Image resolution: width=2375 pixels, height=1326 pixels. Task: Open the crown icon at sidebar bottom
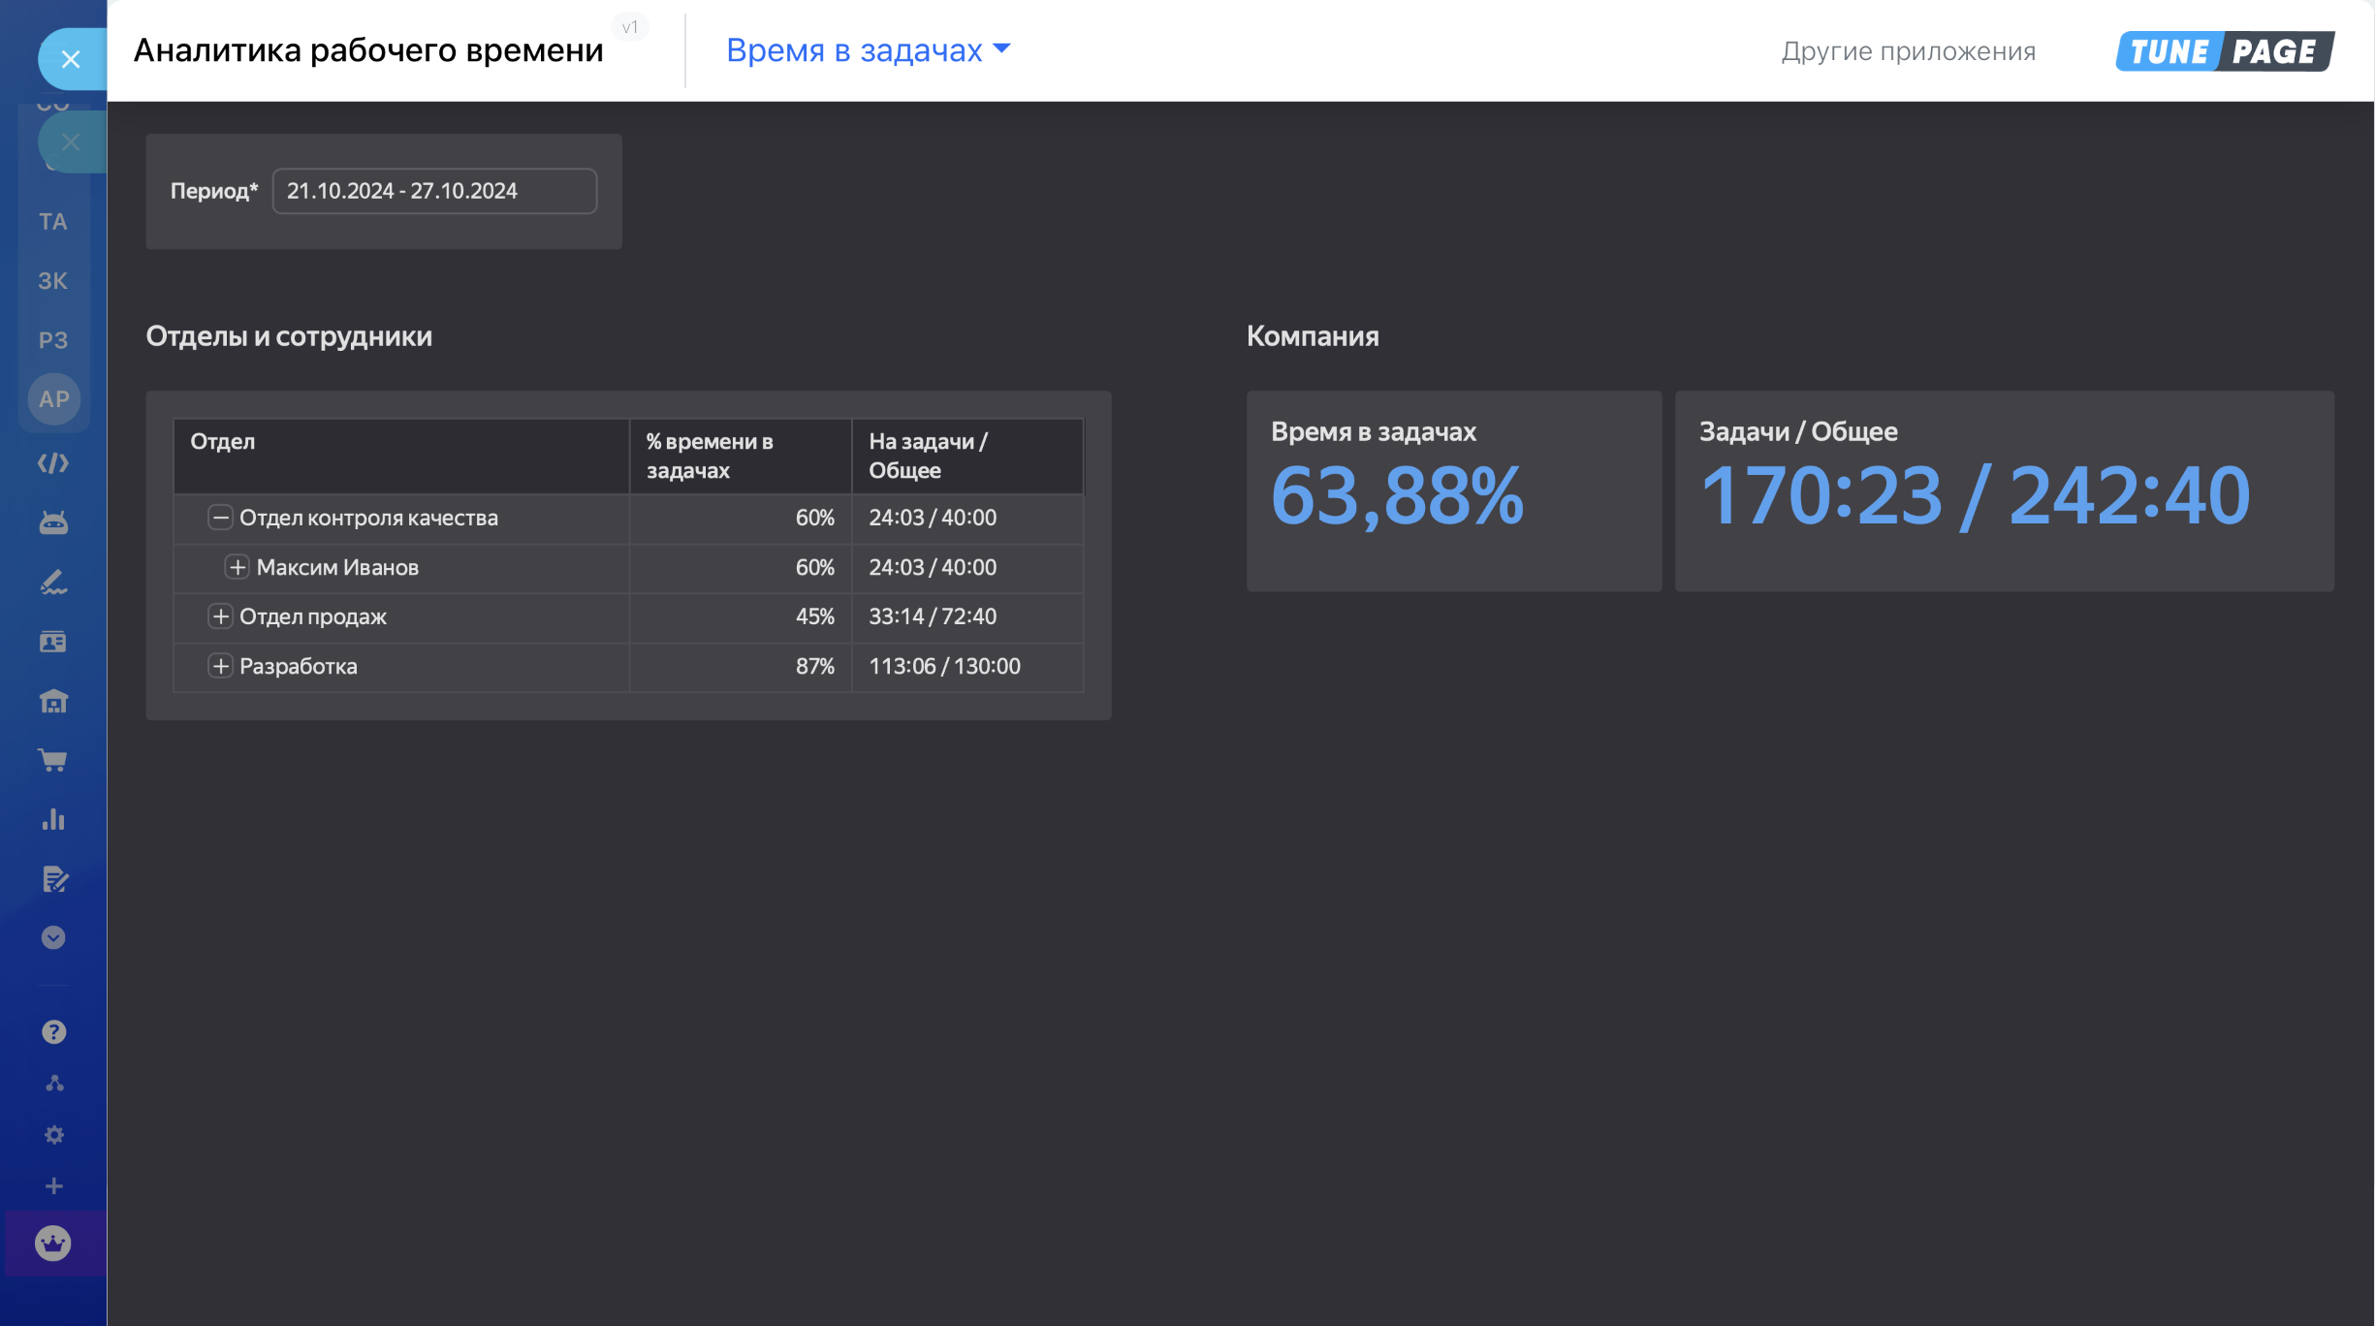click(x=53, y=1243)
